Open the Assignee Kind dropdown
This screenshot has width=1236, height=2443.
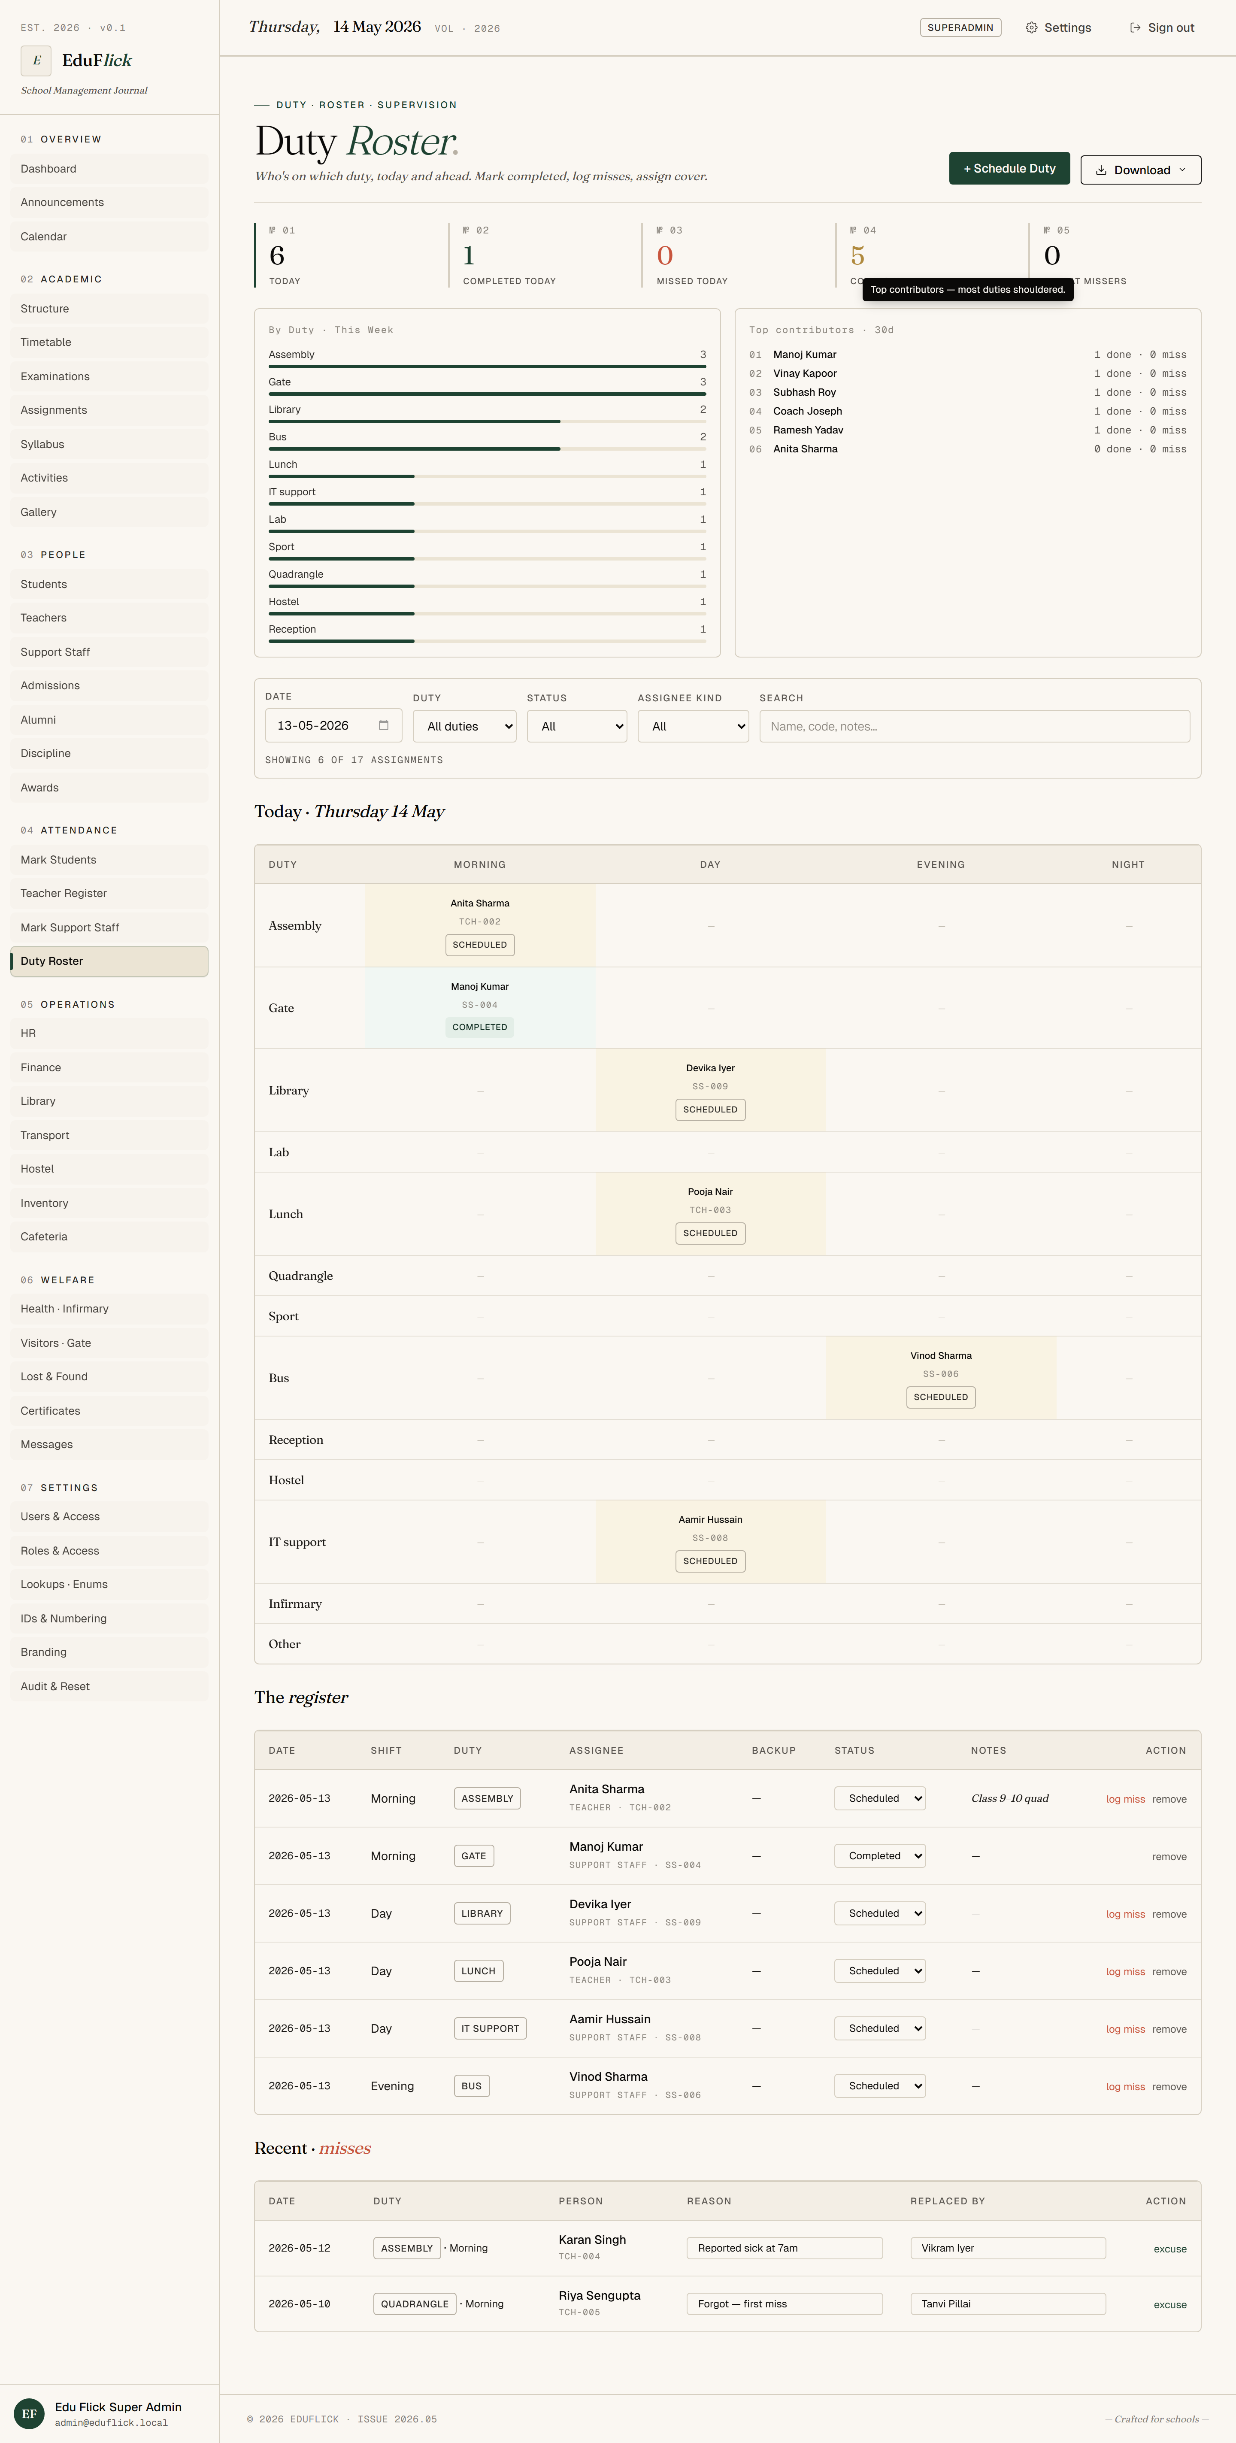tap(694, 727)
